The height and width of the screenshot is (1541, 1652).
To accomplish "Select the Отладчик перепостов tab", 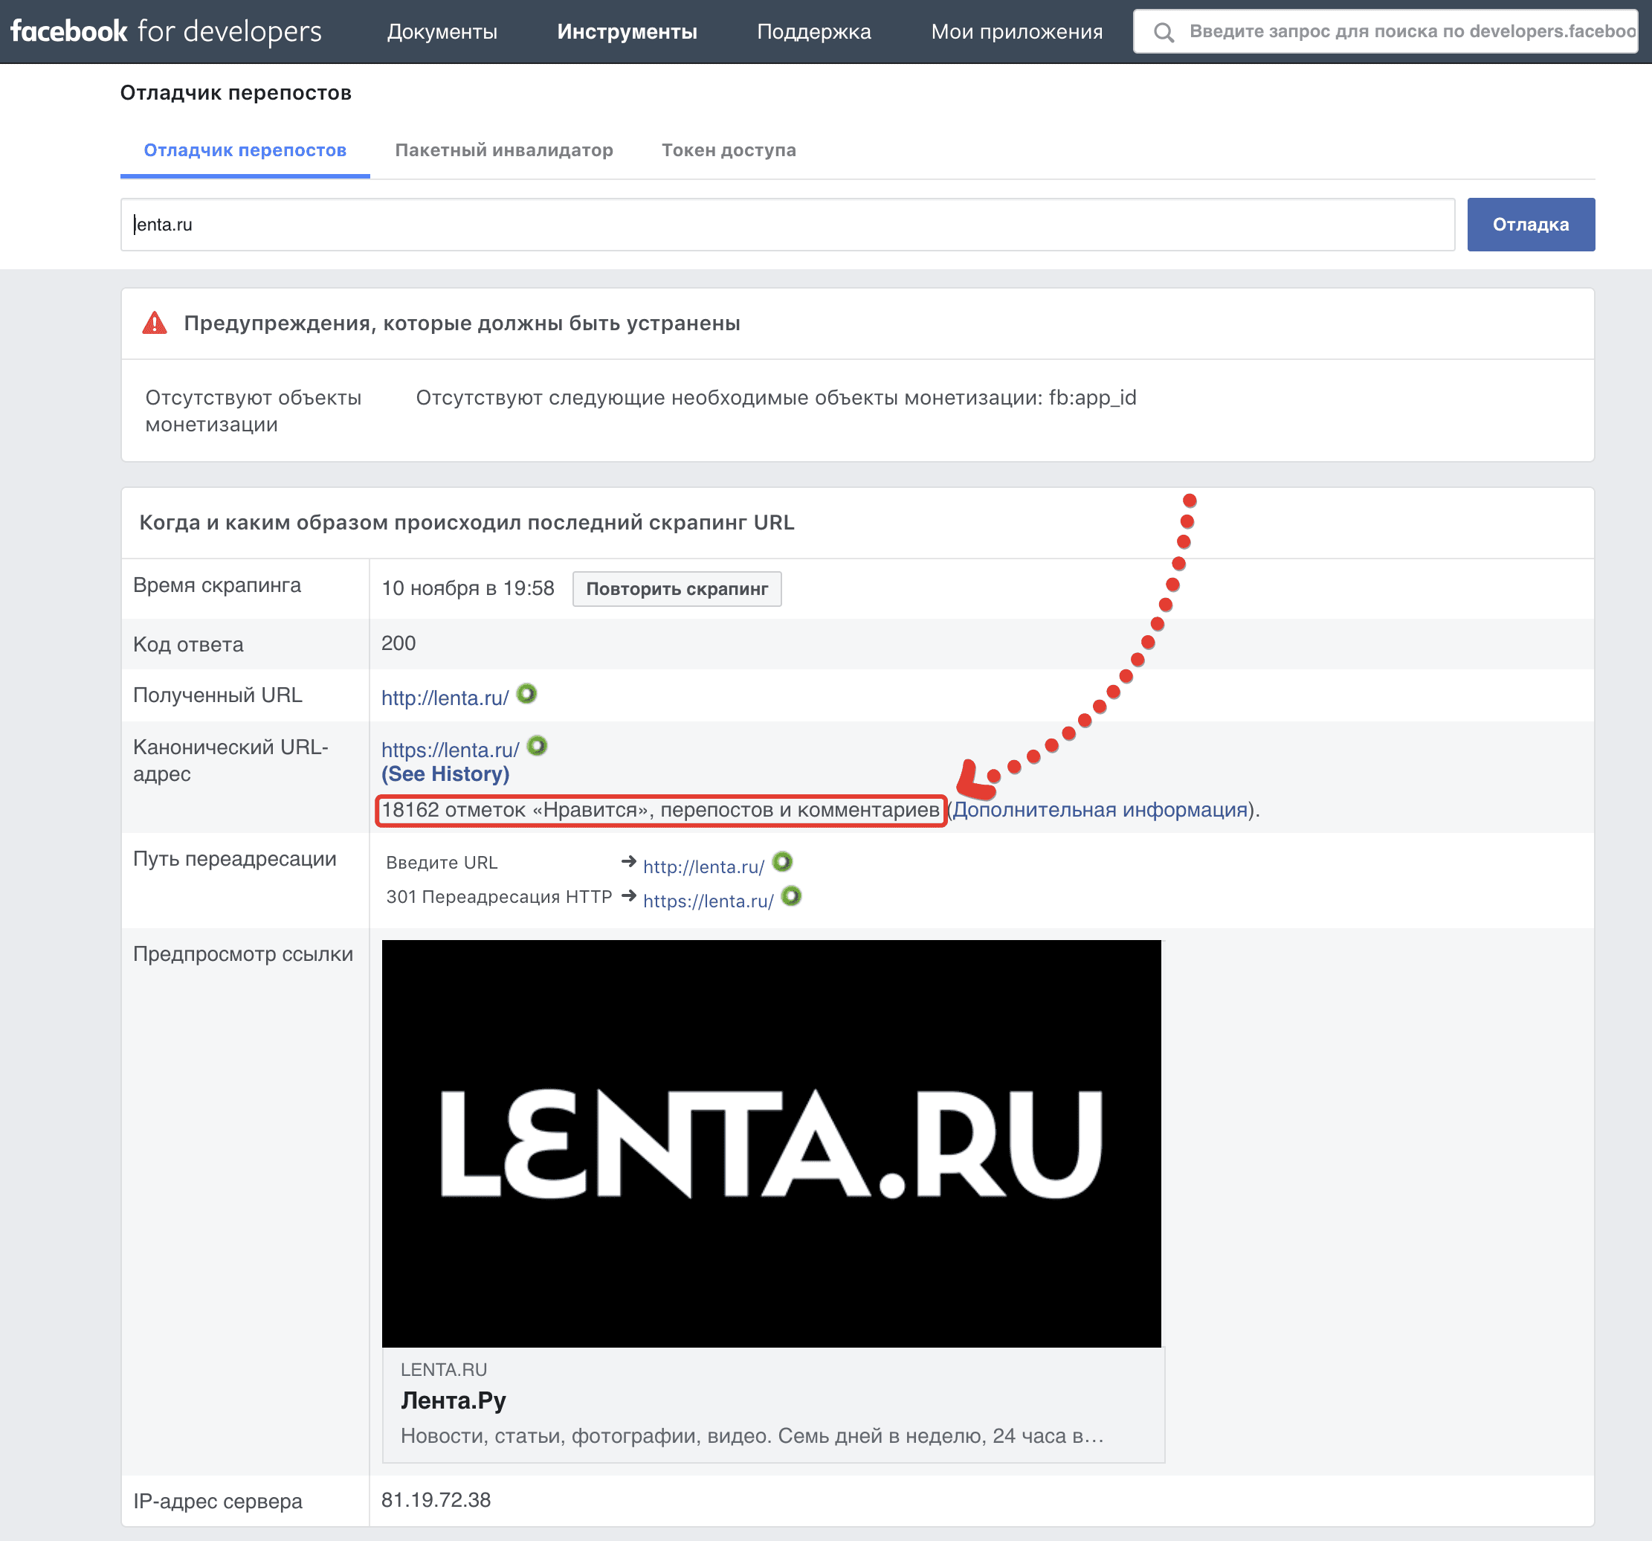I will point(245,150).
